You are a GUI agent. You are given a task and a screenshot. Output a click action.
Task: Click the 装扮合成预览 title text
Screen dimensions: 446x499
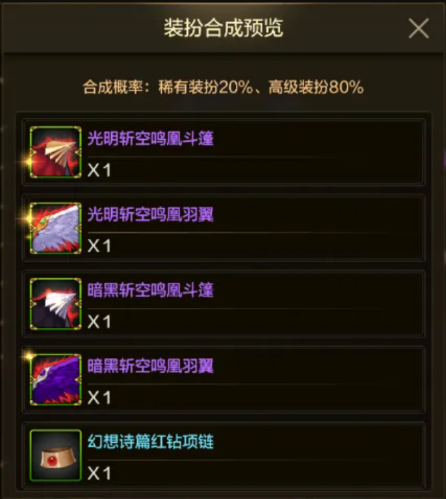coord(223,28)
